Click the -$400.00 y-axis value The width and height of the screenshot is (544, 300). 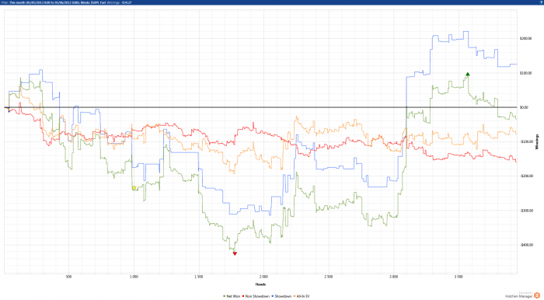coord(526,245)
